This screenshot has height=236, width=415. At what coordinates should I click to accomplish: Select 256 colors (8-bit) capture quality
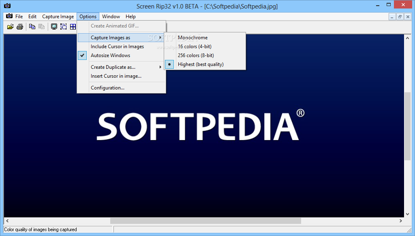205,55
